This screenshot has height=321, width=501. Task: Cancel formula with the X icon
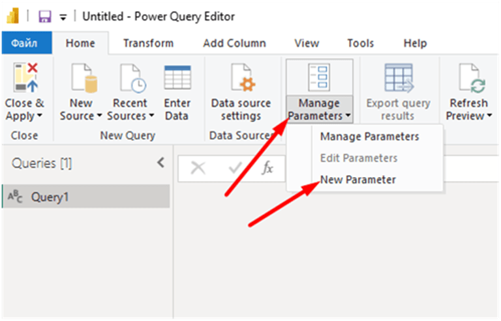pyautogui.click(x=198, y=168)
